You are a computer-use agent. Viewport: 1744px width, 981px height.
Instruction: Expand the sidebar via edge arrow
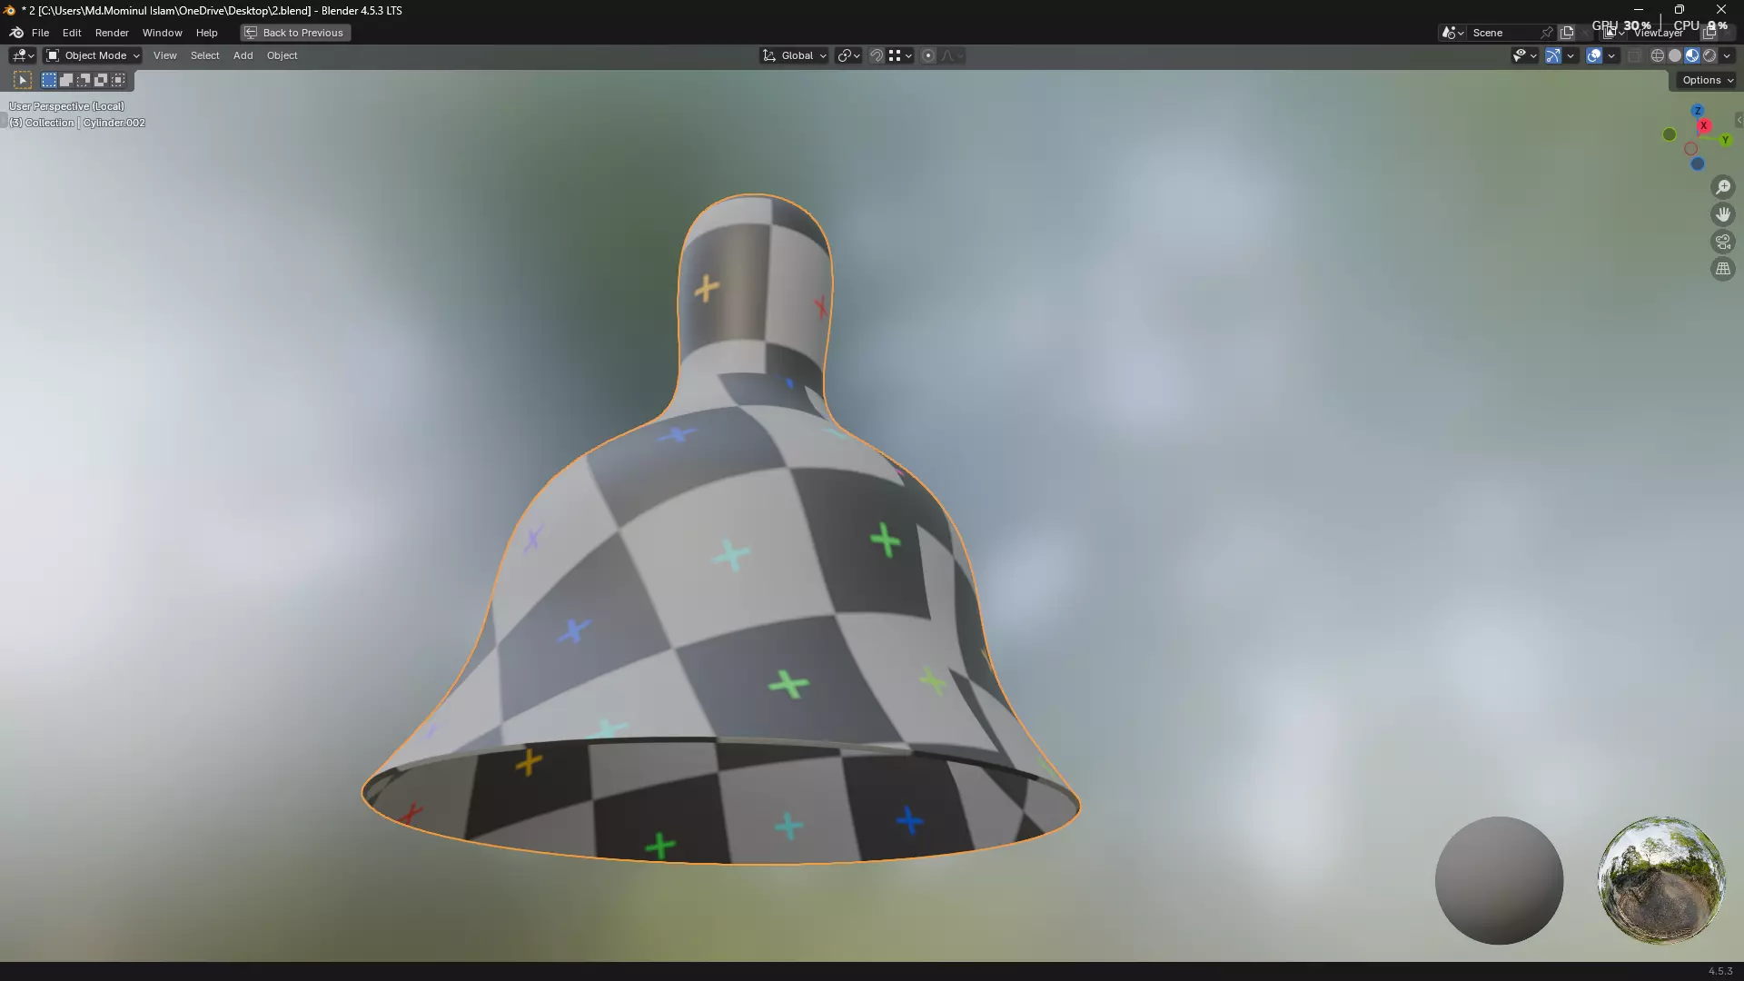click(x=1739, y=120)
